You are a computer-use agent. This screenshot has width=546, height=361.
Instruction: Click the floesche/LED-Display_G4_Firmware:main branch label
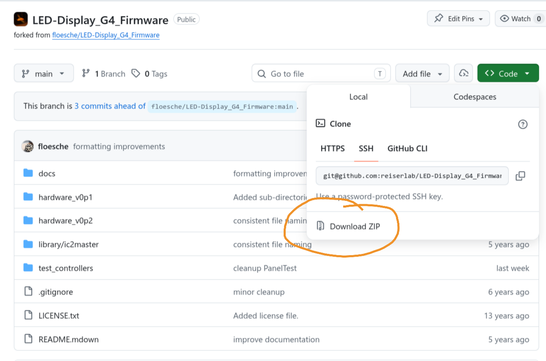(x=222, y=106)
